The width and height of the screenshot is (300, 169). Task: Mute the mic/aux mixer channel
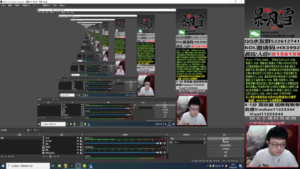tap(161, 143)
